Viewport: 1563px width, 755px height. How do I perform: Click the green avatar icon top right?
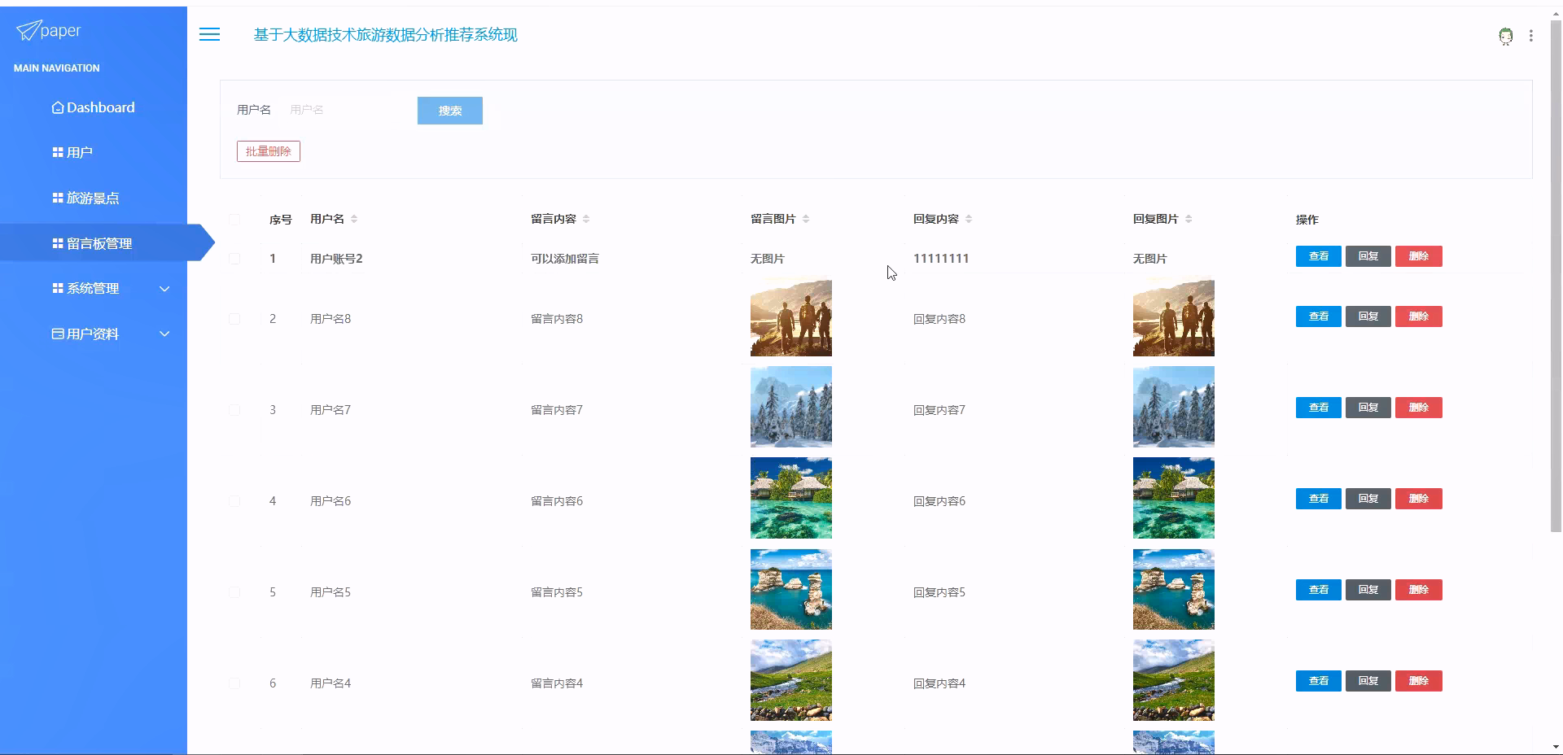[x=1505, y=35]
